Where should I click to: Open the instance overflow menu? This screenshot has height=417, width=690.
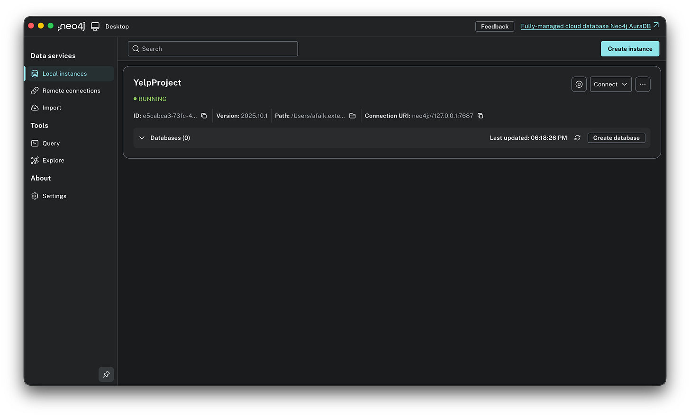[643, 84]
